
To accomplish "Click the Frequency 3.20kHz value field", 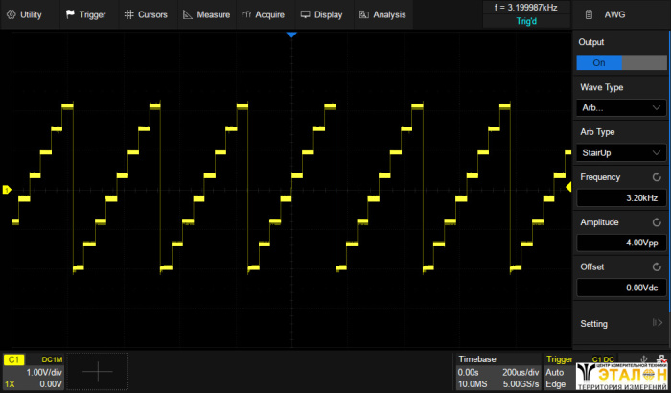I will coord(620,198).
